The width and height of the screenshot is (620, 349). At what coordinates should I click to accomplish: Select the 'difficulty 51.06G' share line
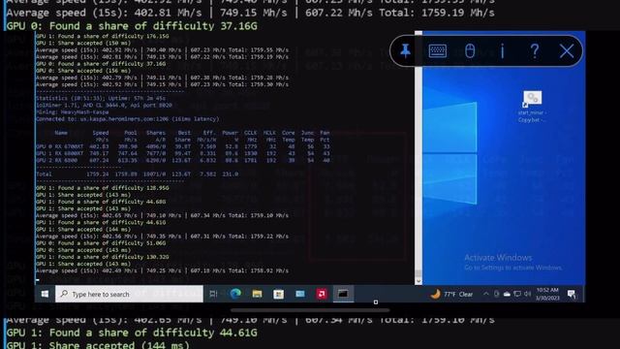101,243
